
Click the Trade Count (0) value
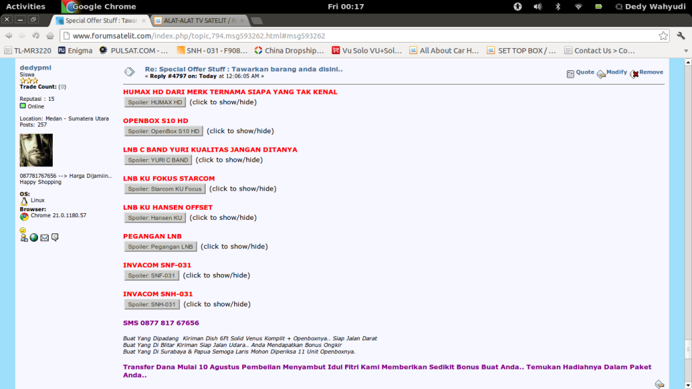(x=62, y=87)
